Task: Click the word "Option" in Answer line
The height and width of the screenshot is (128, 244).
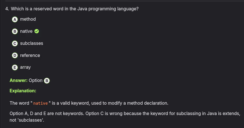Action: 35,81
